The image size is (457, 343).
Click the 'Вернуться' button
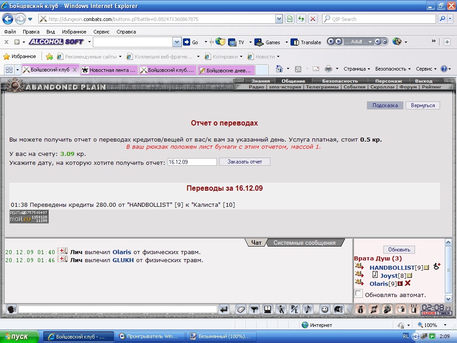(423, 105)
